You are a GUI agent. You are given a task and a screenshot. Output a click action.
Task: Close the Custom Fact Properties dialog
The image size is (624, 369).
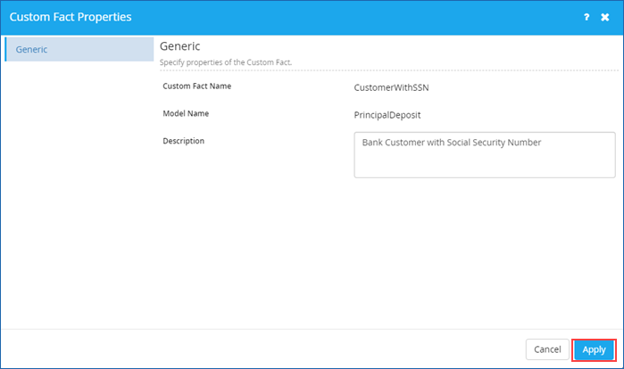point(605,17)
